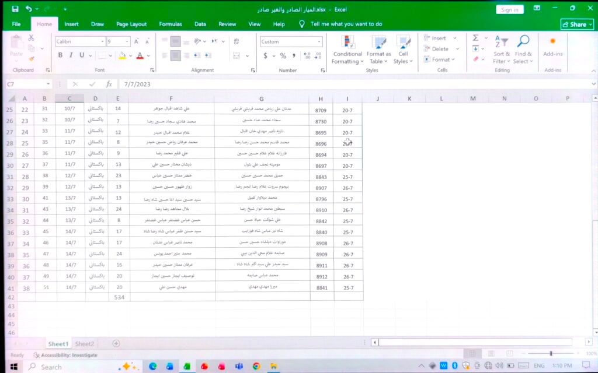Click the Format Painter brush icon

pyautogui.click(x=32, y=59)
